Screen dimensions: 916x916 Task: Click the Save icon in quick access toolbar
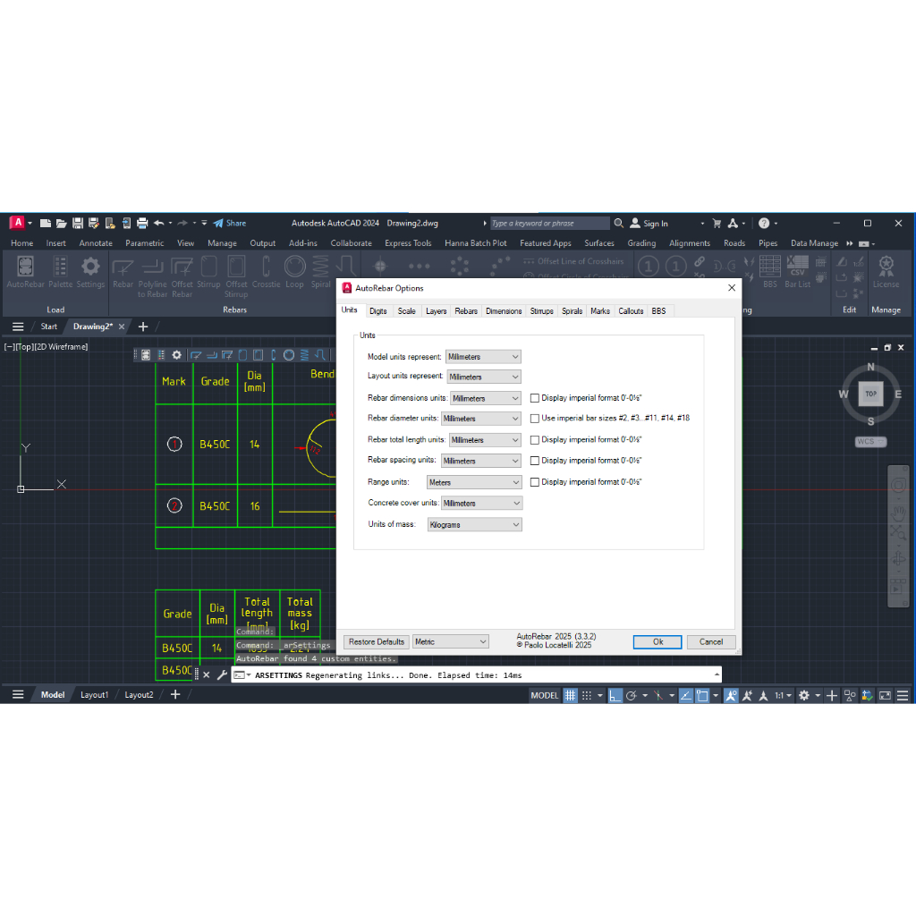pos(77,223)
